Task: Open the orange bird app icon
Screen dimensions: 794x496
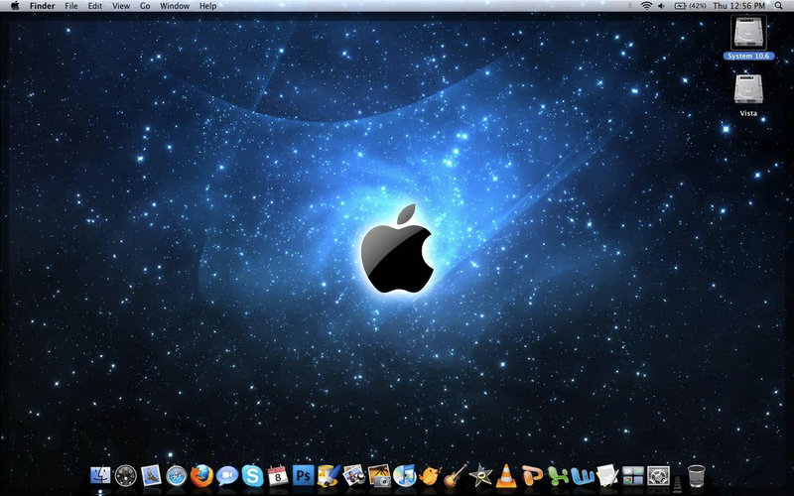Action: (x=430, y=476)
